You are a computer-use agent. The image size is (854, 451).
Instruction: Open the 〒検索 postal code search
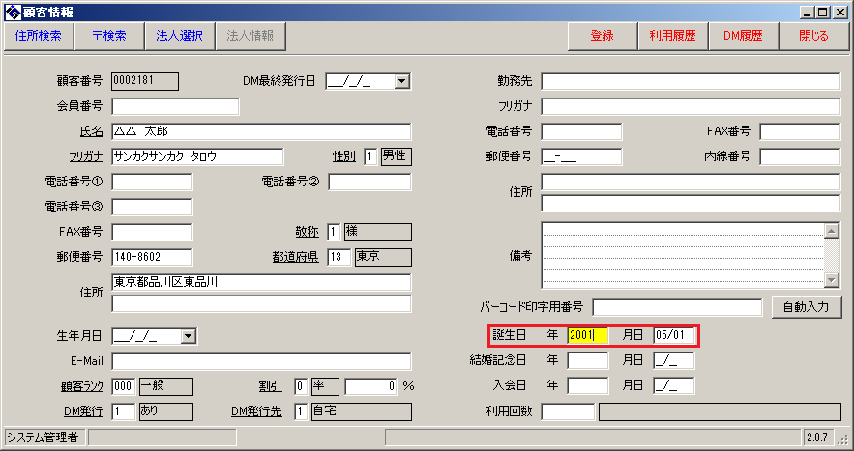point(109,36)
